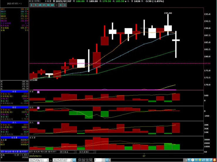Switch to the 30-minute timeframe tab
This screenshot has height=162, width=217.
(48, 5)
